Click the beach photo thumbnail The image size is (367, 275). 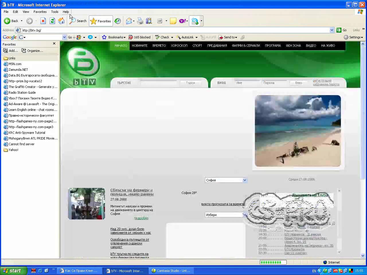298,131
